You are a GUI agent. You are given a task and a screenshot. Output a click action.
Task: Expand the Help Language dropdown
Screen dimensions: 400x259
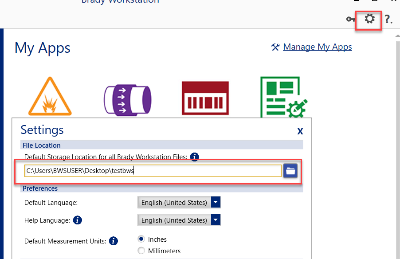coord(216,220)
